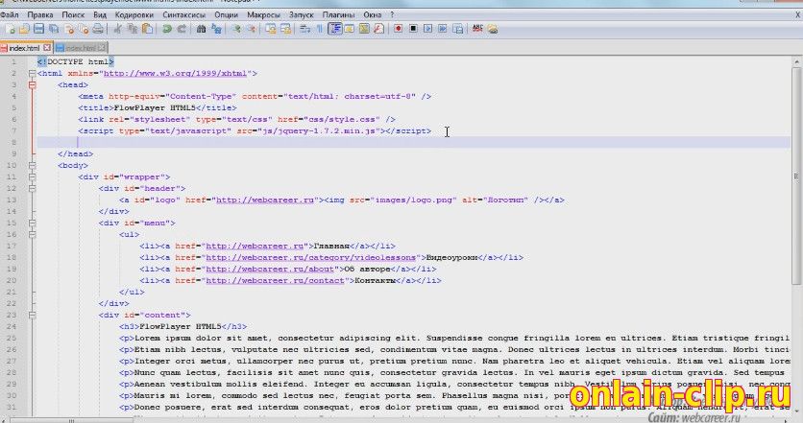This screenshot has height=423, width=803.
Task: Open the Опции menu
Action: coord(226,14)
